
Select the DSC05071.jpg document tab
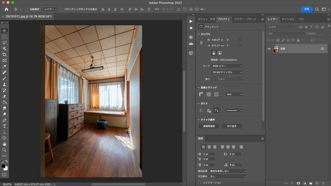(x=28, y=16)
